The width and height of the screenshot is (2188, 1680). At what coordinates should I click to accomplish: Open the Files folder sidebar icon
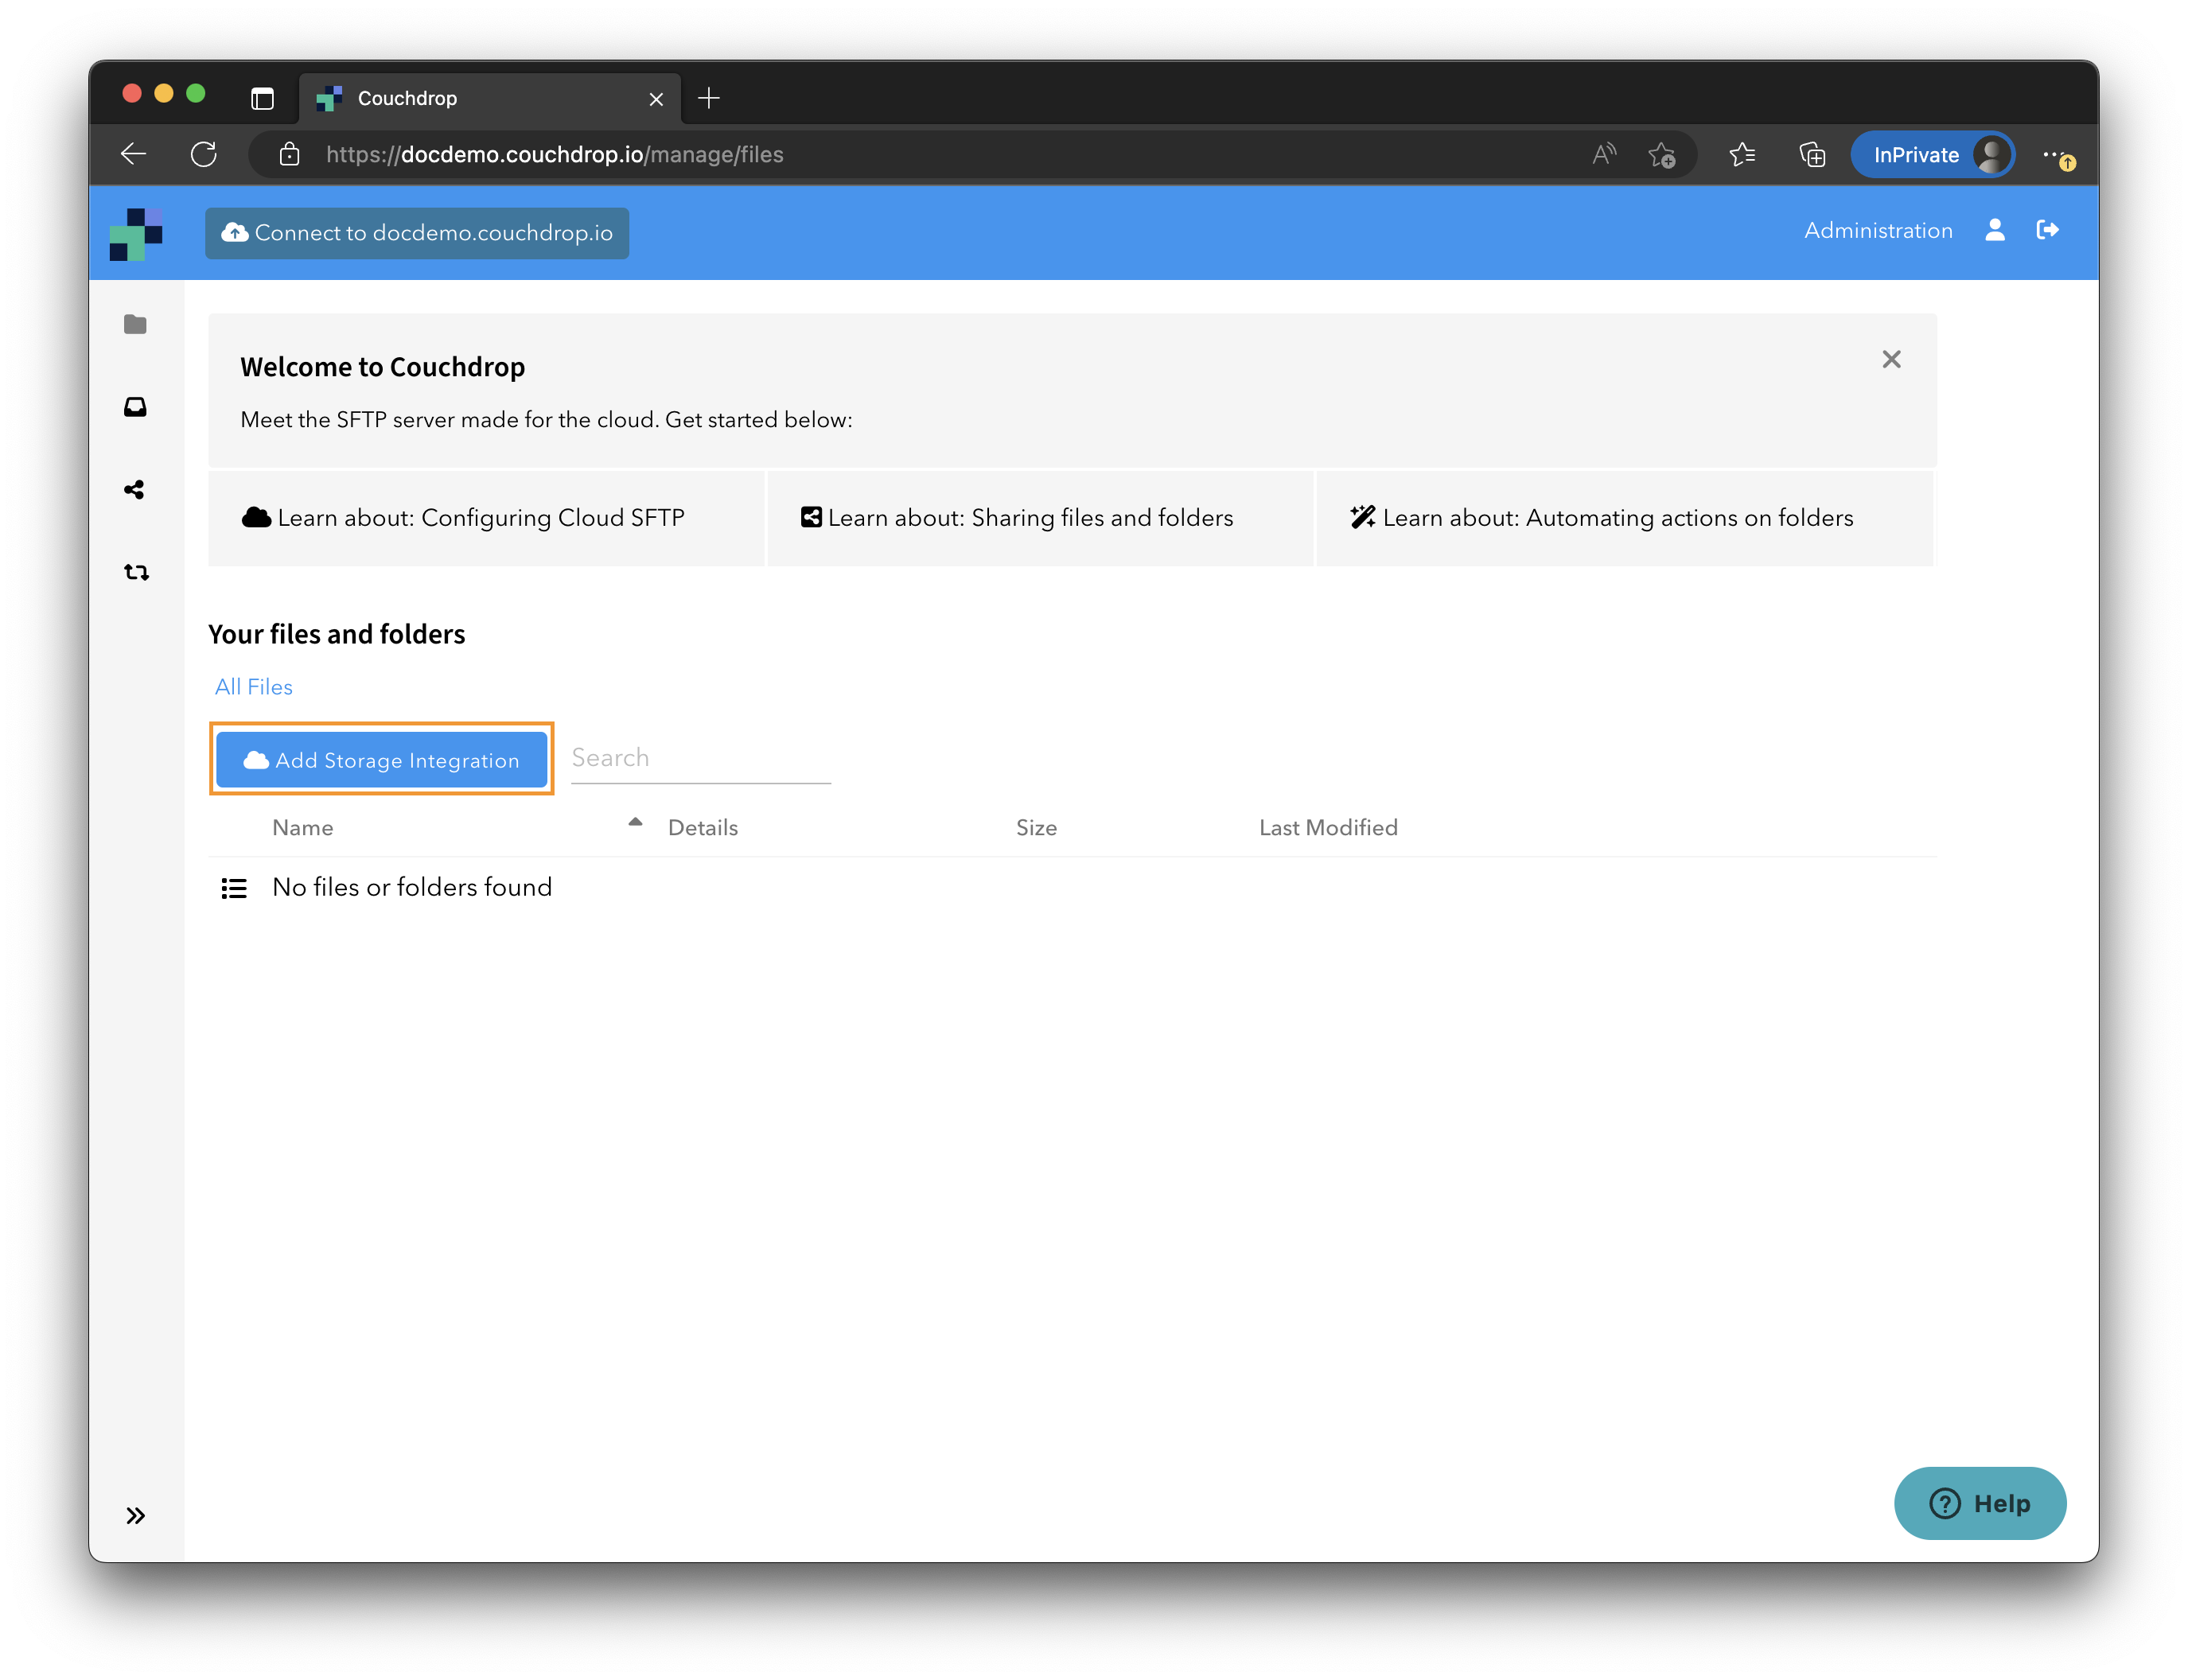(135, 324)
